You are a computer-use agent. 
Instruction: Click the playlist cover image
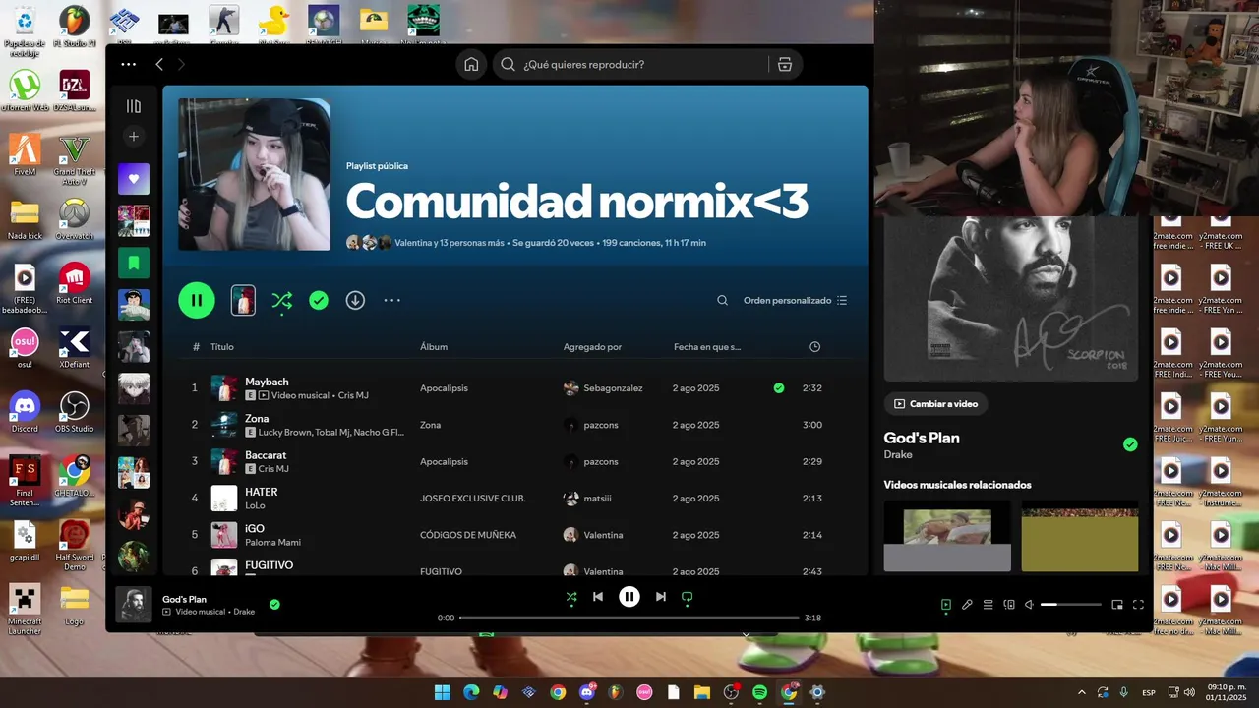[254, 174]
